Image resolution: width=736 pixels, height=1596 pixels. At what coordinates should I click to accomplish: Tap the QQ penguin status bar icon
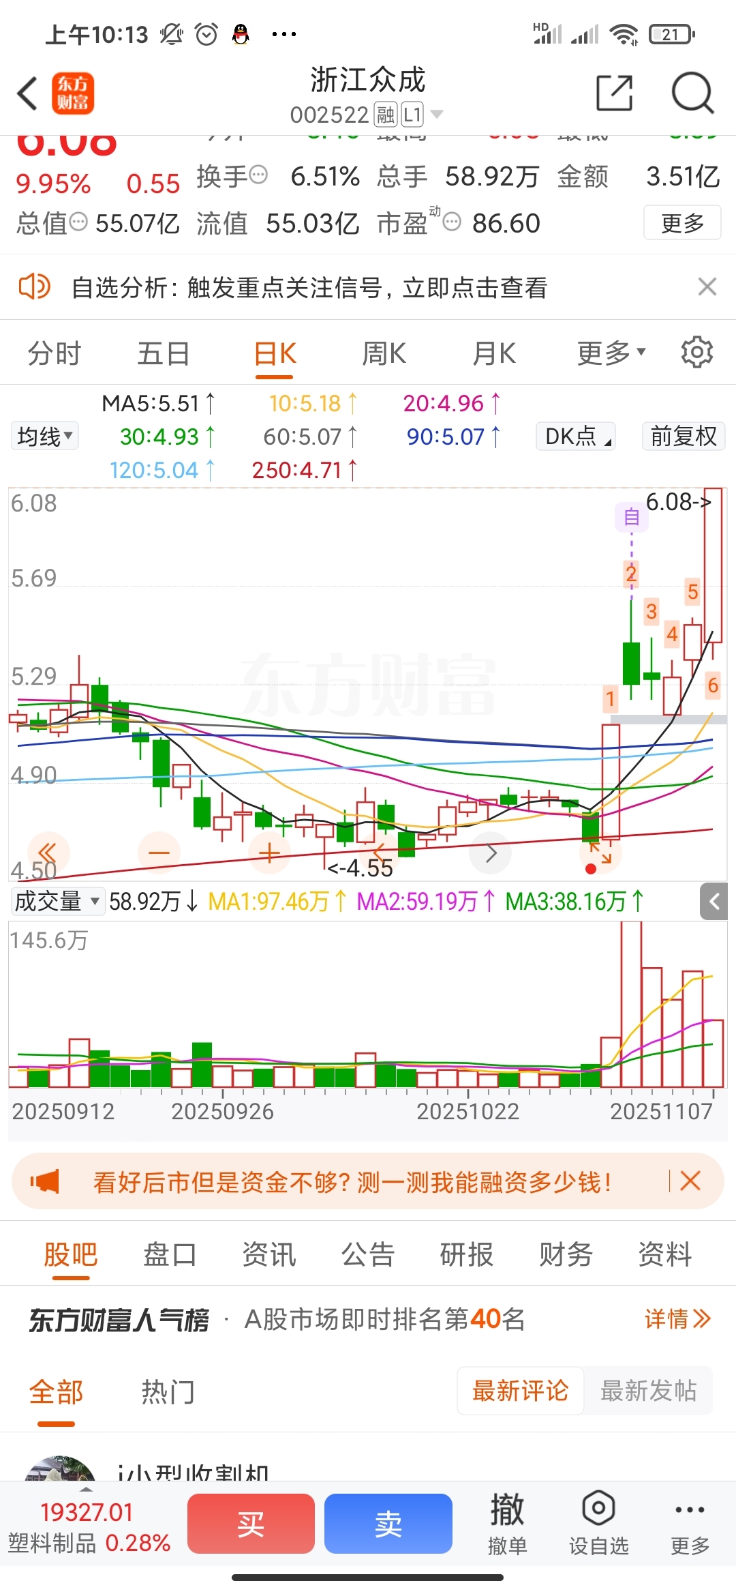coord(241,34)
